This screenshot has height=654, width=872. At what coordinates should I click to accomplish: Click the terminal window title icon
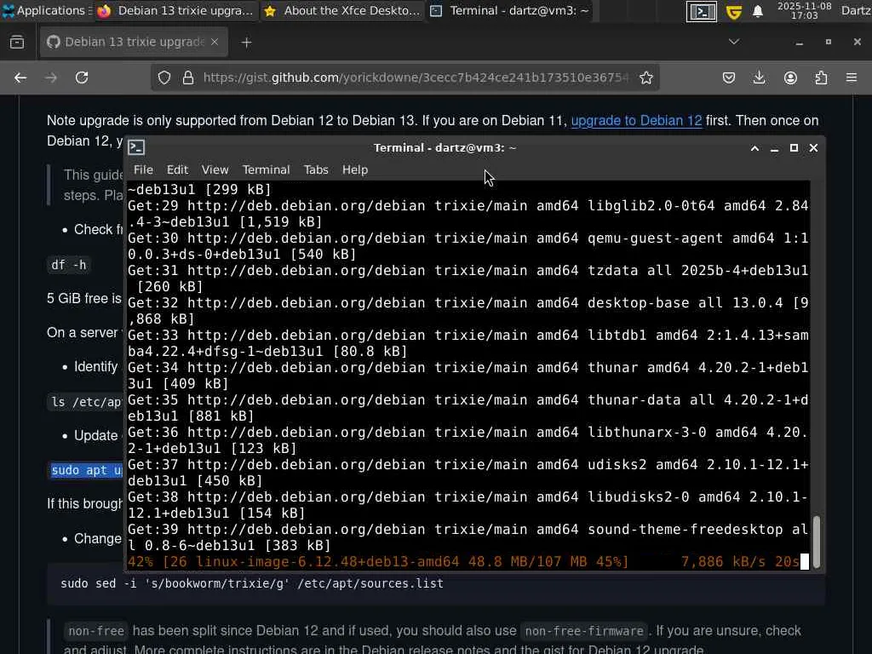[x=136, y=147]
